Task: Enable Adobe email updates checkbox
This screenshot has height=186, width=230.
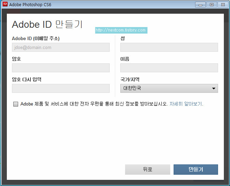Action: tap(16, 104)
